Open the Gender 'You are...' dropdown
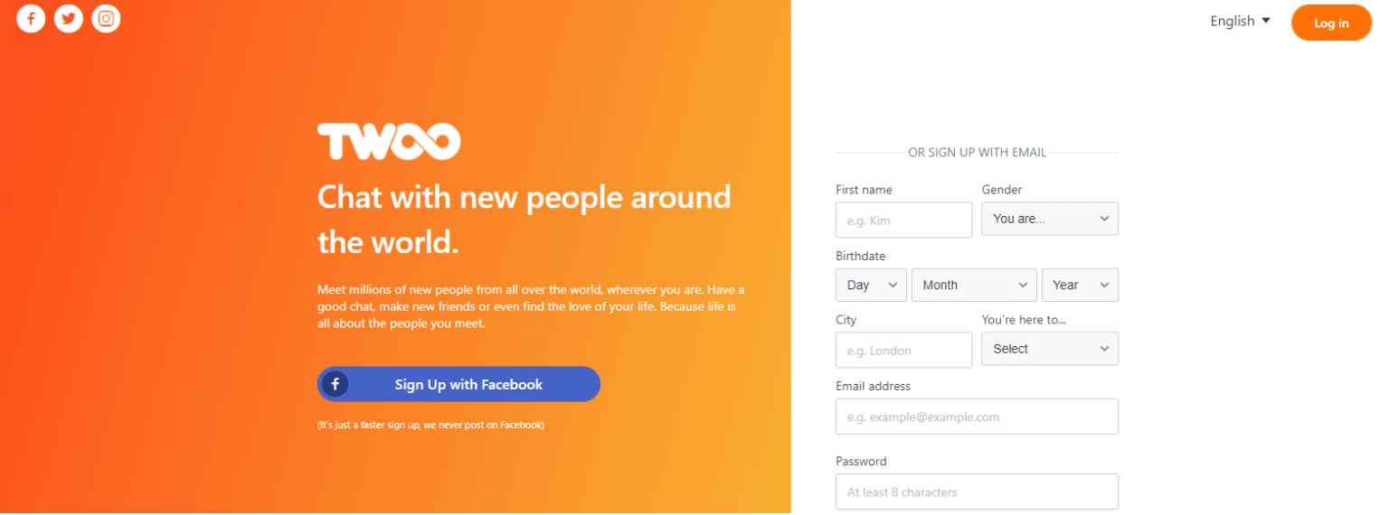Screen dimensions: 1389x515 click(x=1050, y=219)
